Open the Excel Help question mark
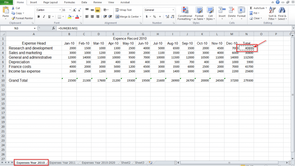Screen dimensions: 295x166 coord(277,2)
